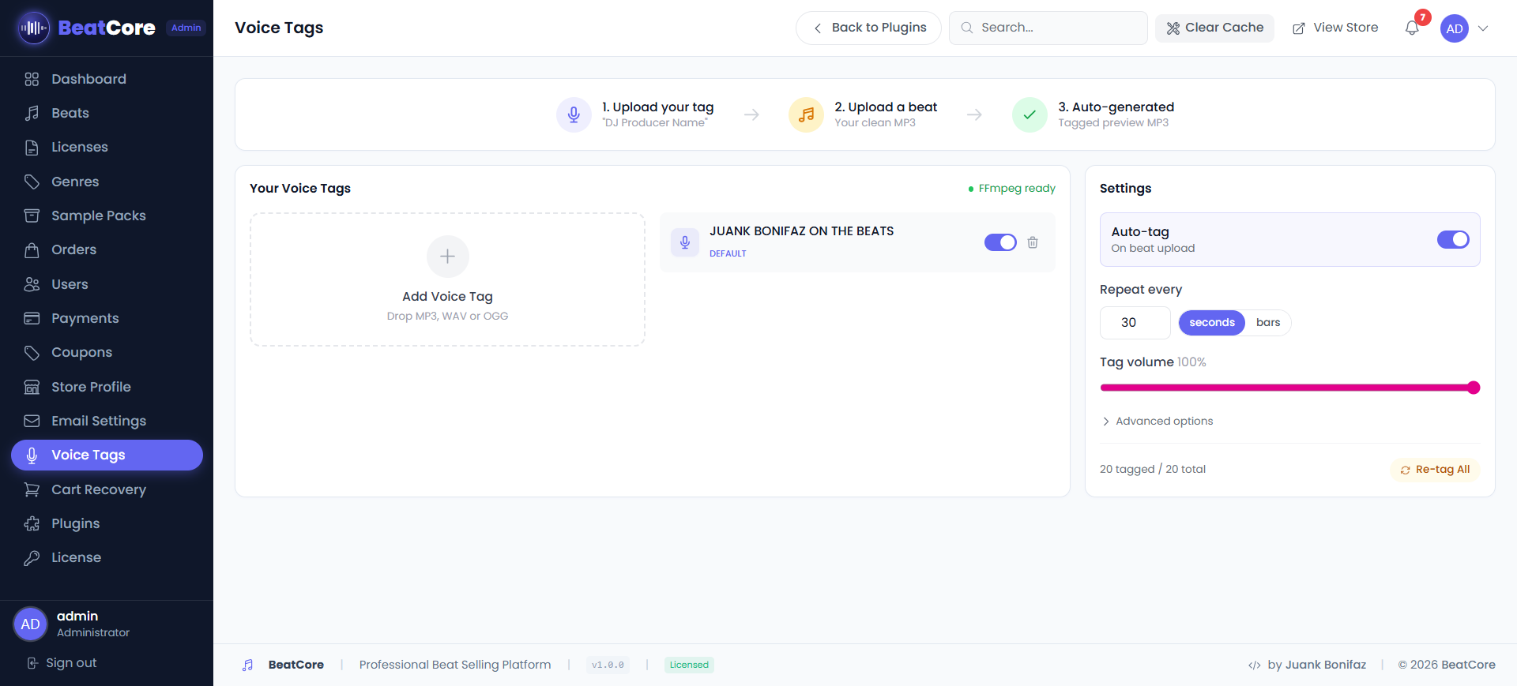The image size is (1517, 686).
Task: Adjust the Tag volume slider
Action: point(1289,388)
